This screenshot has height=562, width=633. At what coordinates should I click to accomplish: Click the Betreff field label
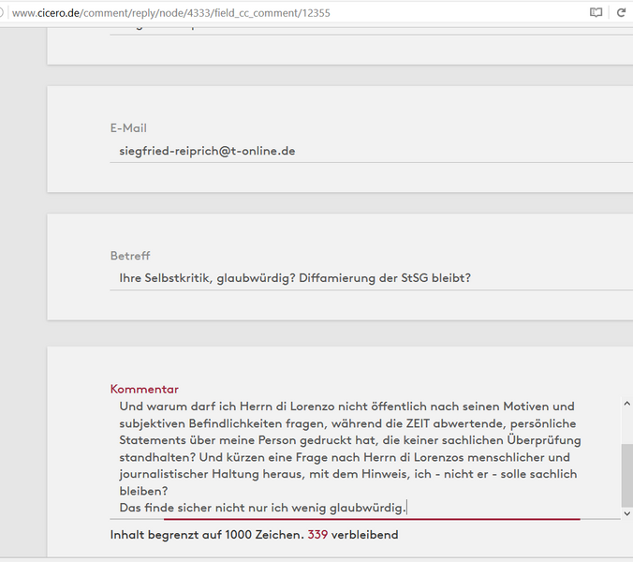(x=130, y=256)
